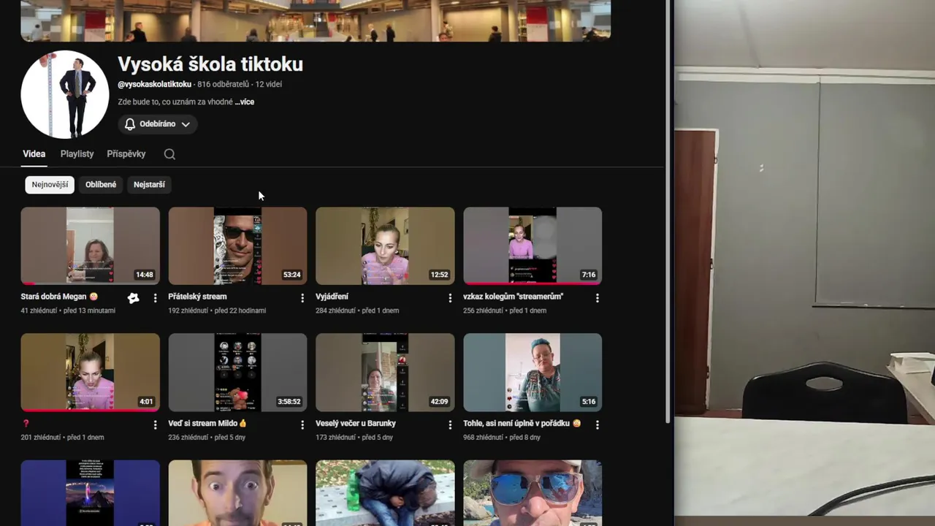Click the page vertical scrollbar thumb

(668, 211)
